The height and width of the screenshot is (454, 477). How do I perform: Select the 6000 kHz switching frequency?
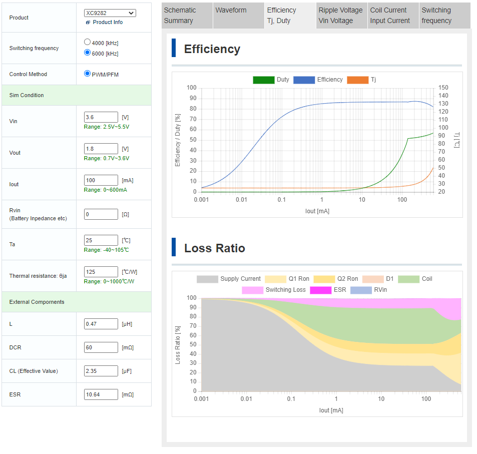click(88, 53)
